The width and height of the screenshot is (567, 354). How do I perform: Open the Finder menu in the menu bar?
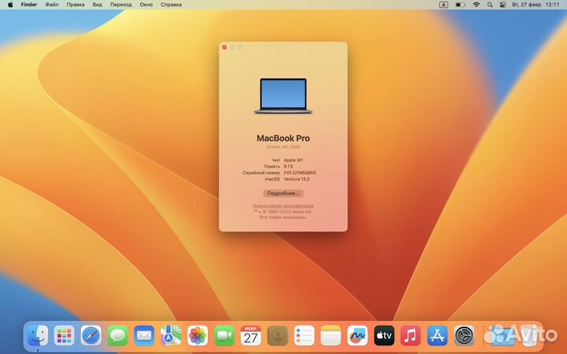point(29,5)
